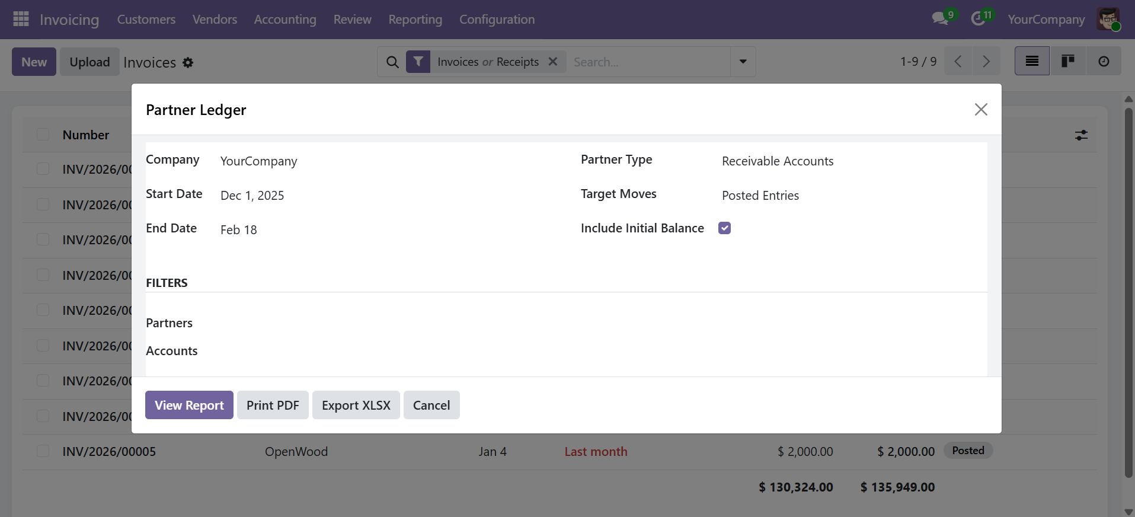Click the Invoicing app title
This screenshot has height=517, width=1135.
pos(69,20)
